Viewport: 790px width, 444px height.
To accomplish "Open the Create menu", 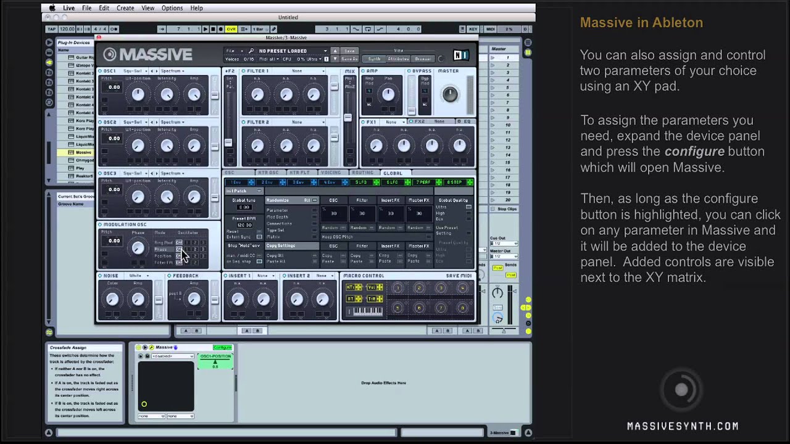I will click(x=125, y=8).
